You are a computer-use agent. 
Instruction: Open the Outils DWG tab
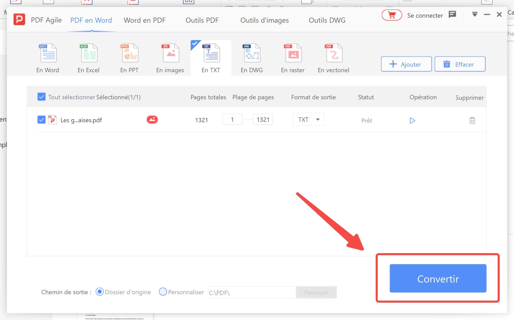[327, 20]
